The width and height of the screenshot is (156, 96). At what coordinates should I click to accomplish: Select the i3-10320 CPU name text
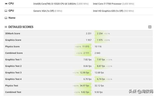click(x=55, y=4)
